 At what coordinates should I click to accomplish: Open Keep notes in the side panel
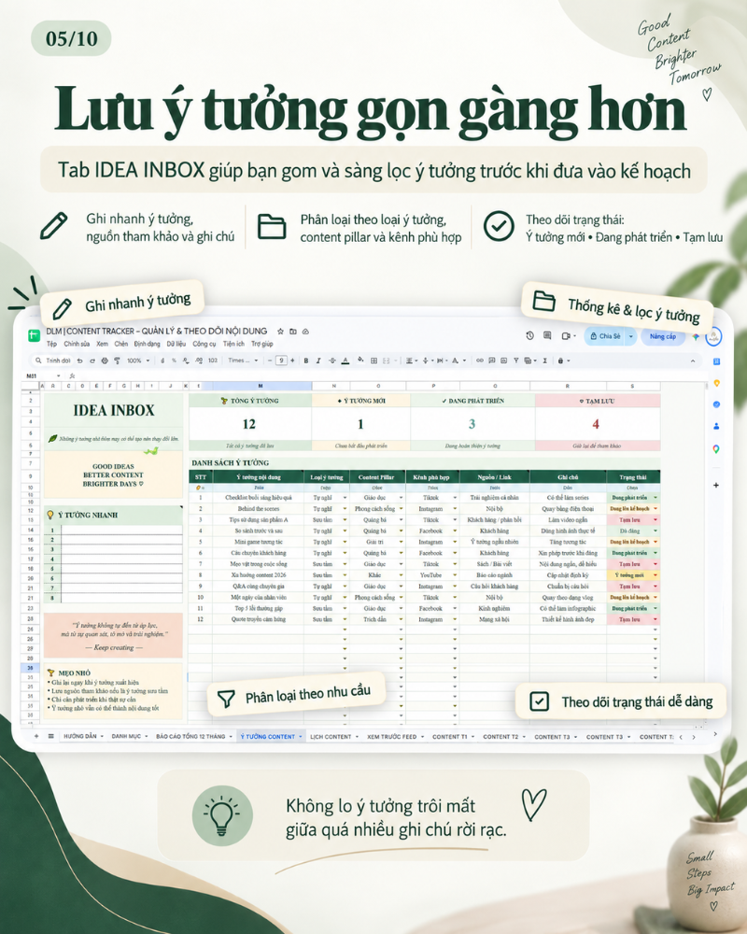pos(716,383)
